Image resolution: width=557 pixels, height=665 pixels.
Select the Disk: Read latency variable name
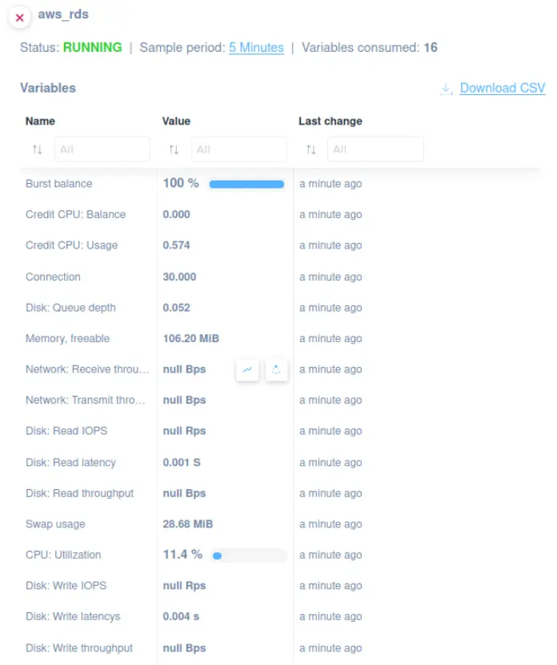pyautogui.click(x=70, y=463)
